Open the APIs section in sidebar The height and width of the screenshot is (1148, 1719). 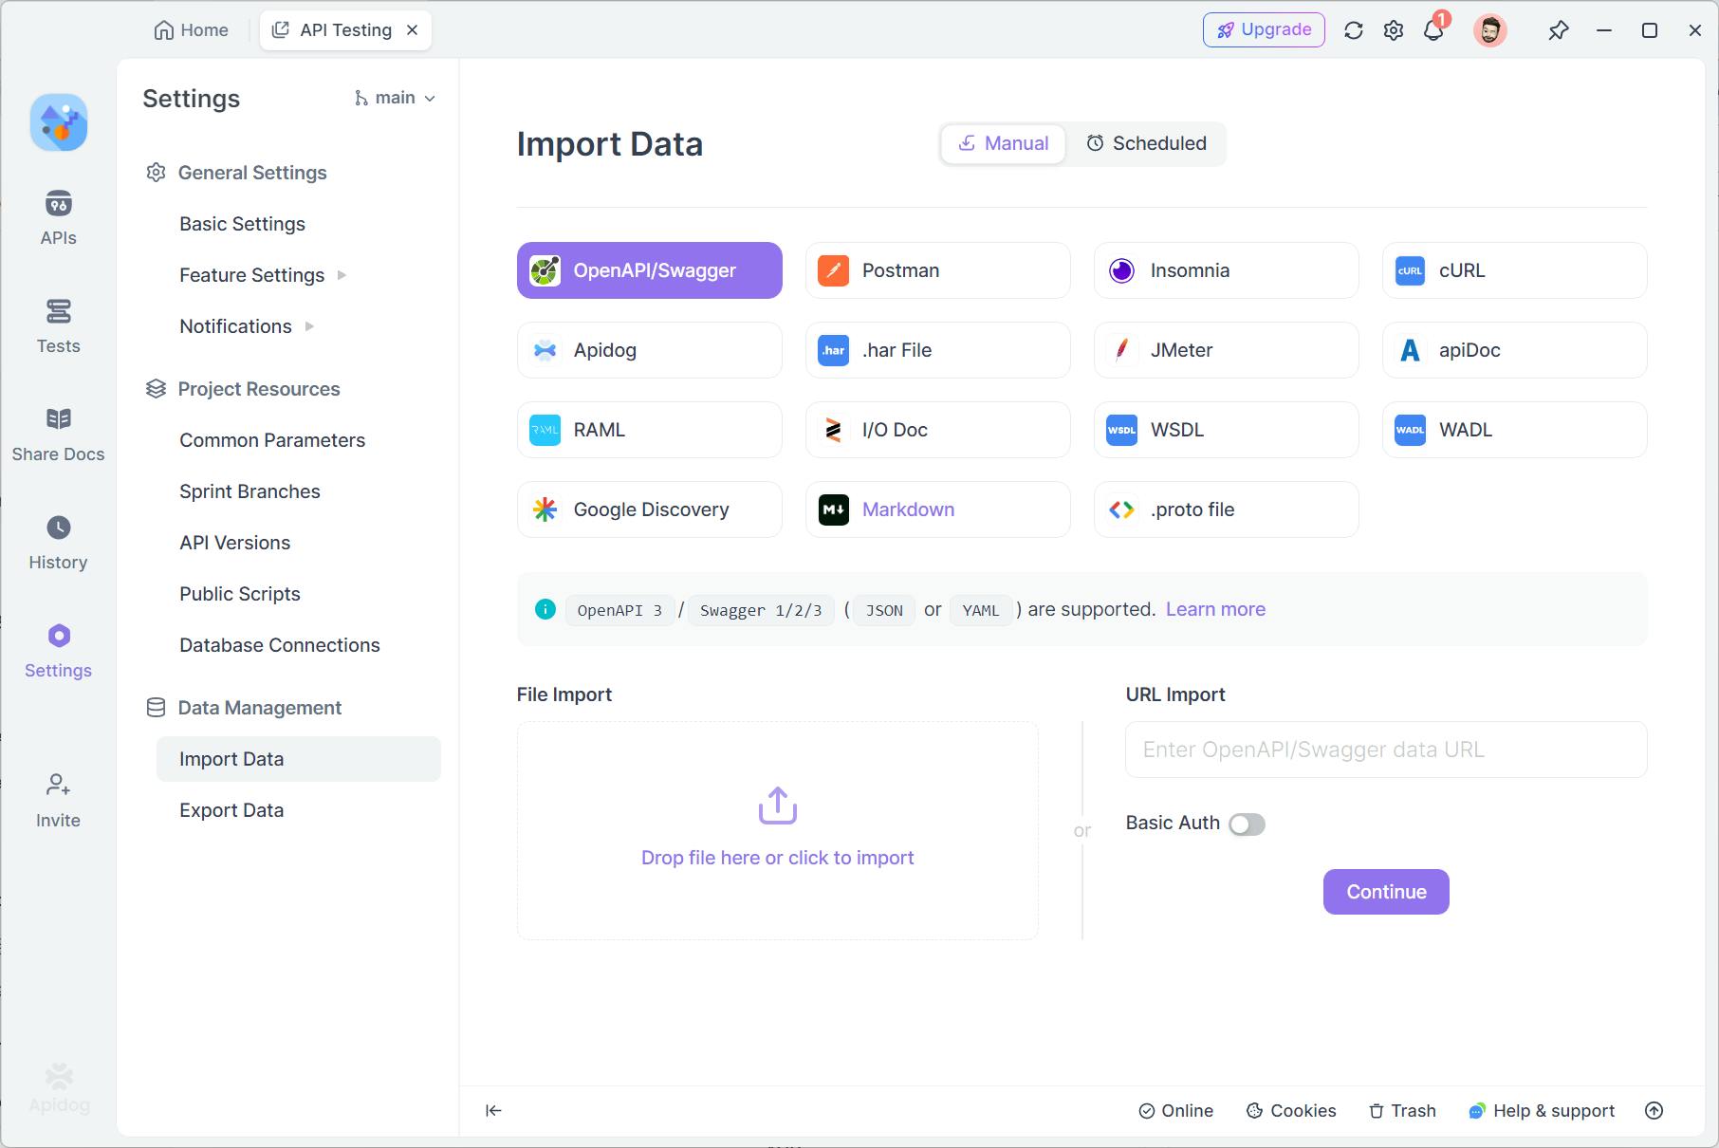58,218
